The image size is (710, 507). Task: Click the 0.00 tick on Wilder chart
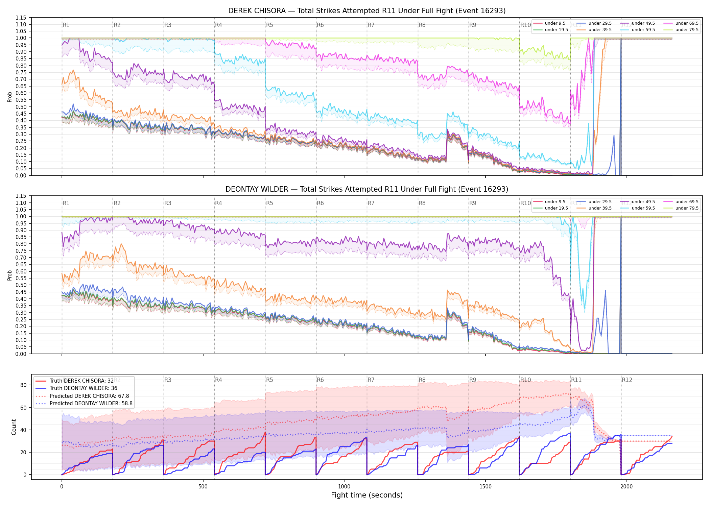coord(21,354)
